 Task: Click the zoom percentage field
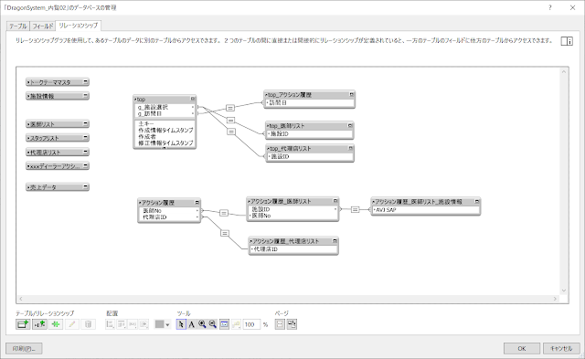(251, 324)
